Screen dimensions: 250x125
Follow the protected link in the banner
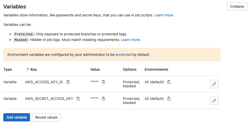124,55
